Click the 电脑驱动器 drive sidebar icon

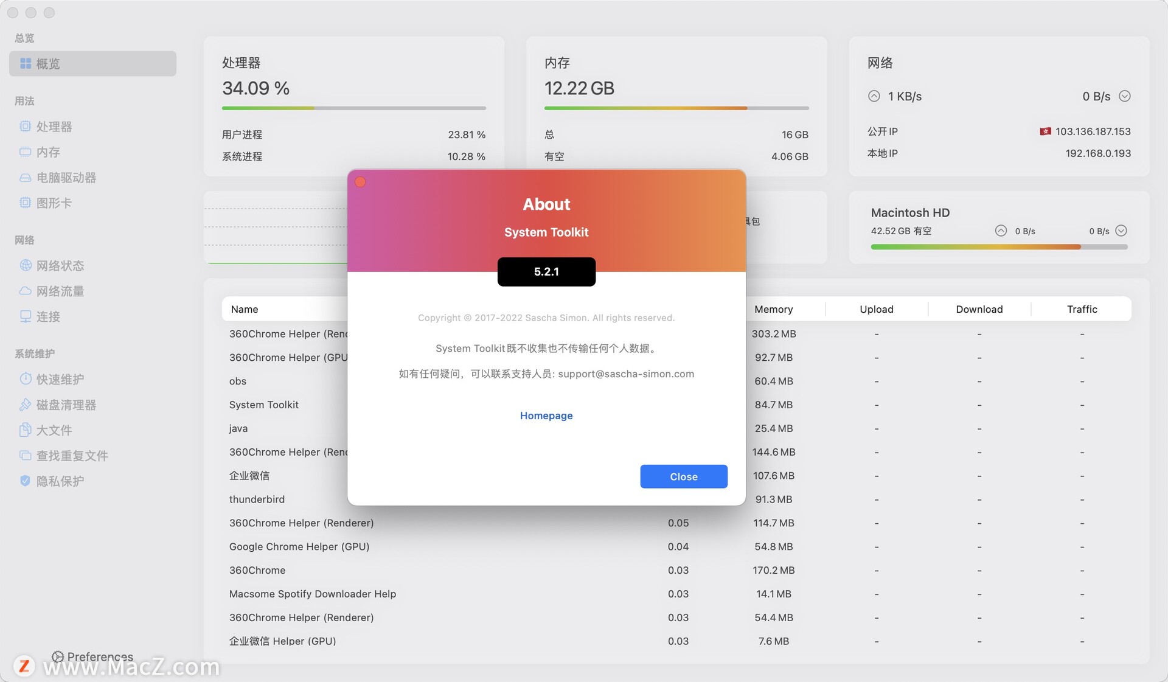[25, 178]
